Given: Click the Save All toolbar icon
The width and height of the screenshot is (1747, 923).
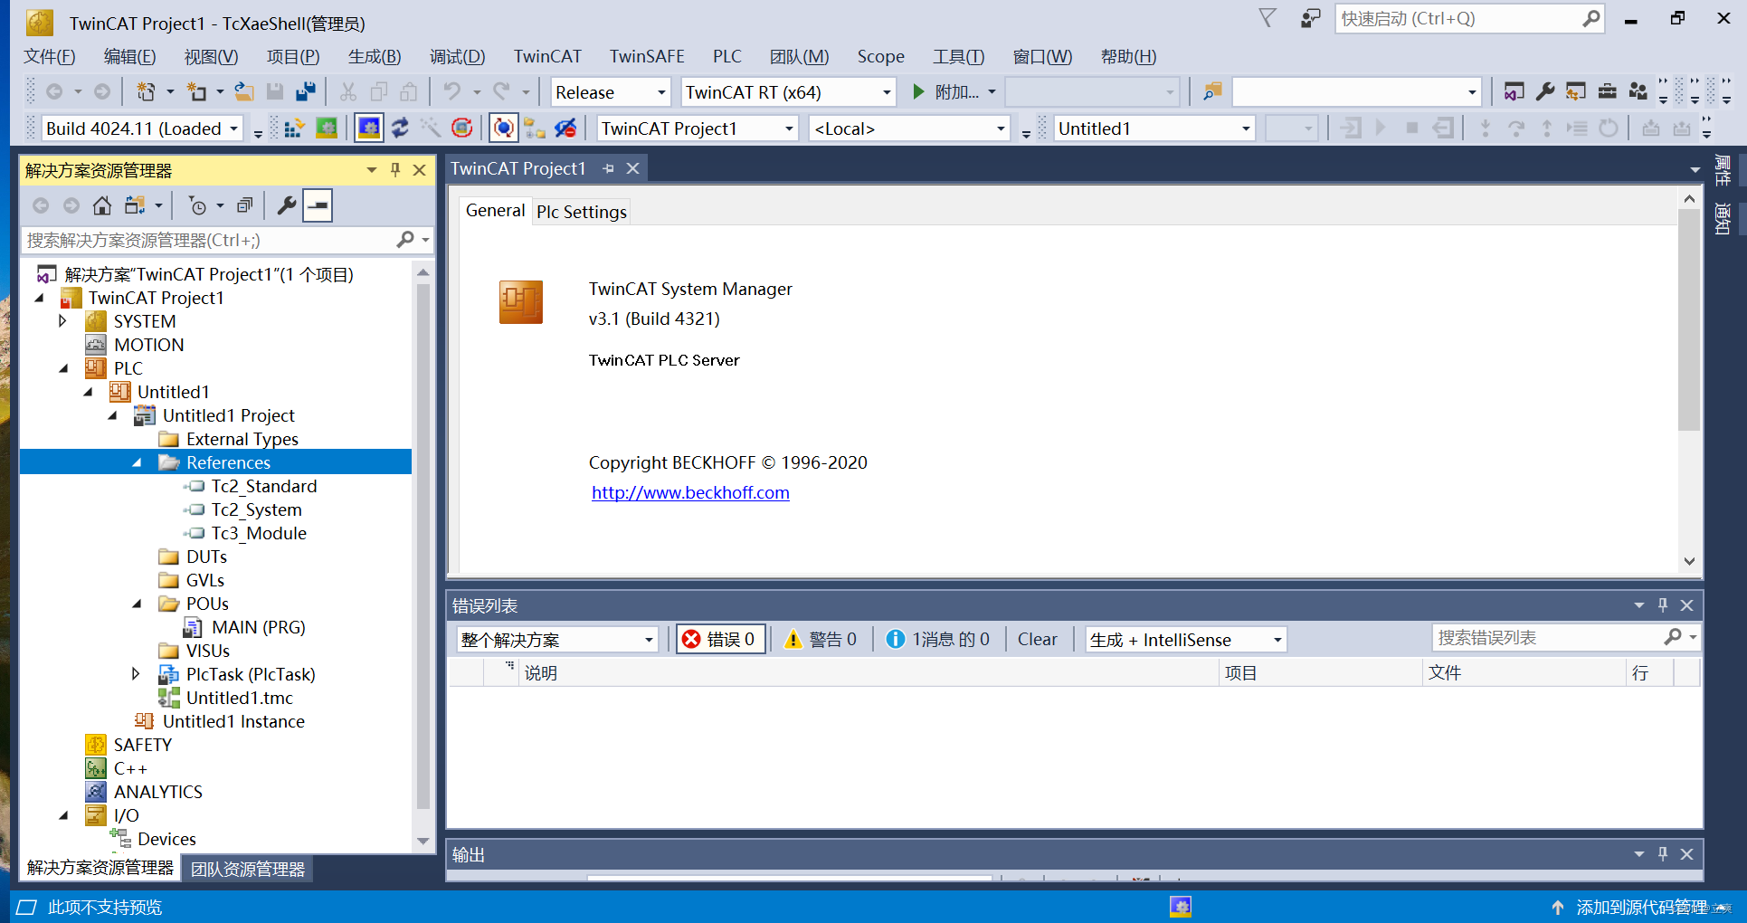Looking at the screenshot, I should [x=306, y=91].
